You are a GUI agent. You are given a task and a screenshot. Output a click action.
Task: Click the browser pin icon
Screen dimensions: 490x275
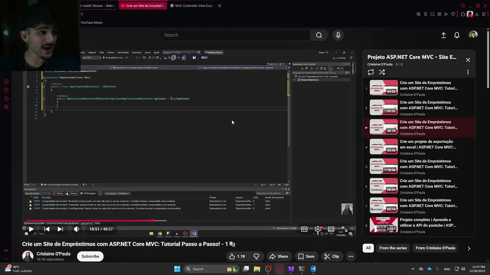[x=425, y=14]
